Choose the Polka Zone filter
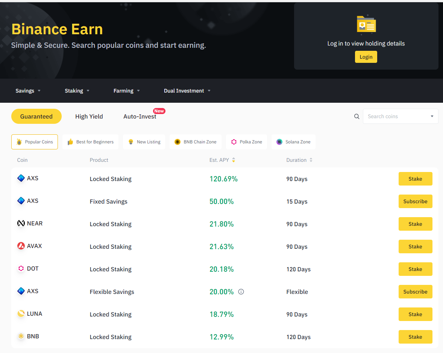Viewport: 443px width, 353px height. point(247,142)
